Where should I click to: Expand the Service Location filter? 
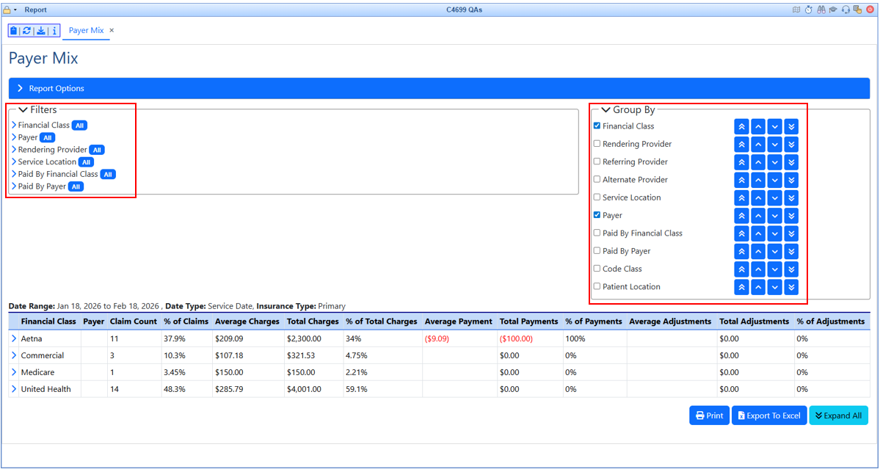point(14,161)
